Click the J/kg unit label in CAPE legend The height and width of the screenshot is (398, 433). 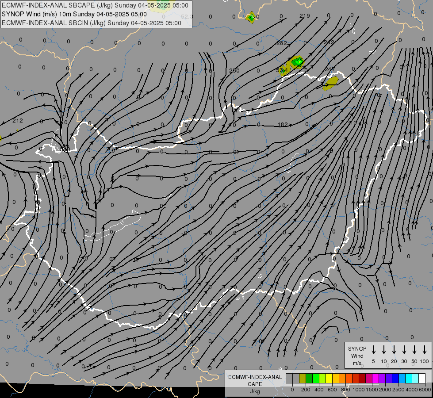pyautogui.click(x=255, y=391)
